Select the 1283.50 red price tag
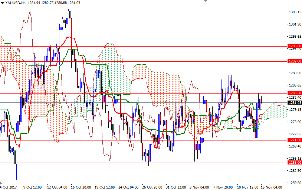Viewport: 302px width, 190px height. pyautogui.click(x=294, y=93)
